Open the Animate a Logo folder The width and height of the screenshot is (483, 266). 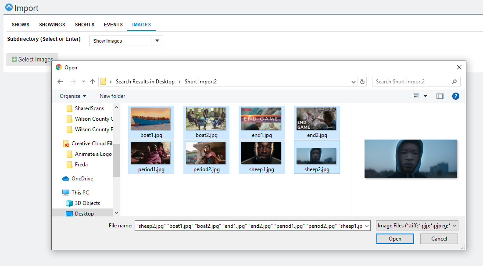(x=89, y=154)
